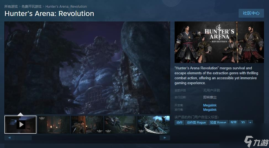This screenshot has height=148, width=269.
Task: Click the 发行商 label
Action: pos(179,110)
